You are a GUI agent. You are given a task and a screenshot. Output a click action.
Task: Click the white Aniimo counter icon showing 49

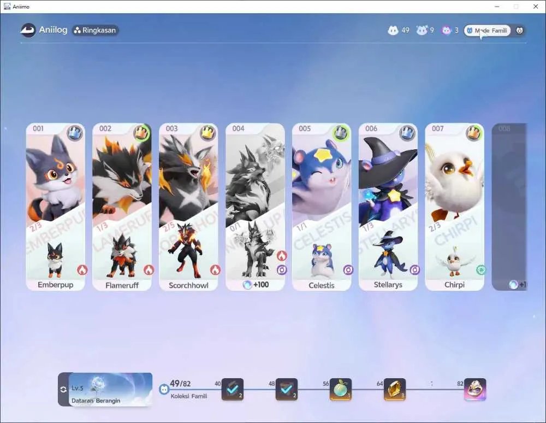pos(393,30)
